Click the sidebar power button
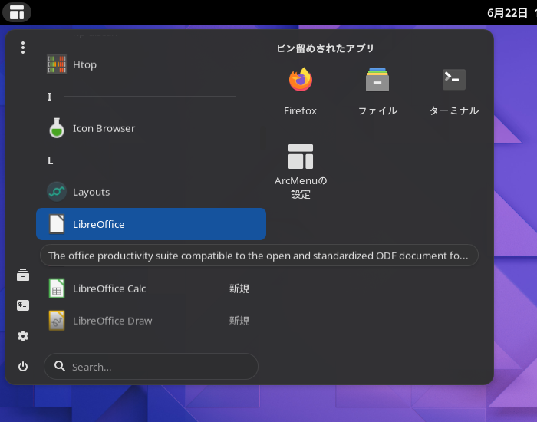Viewport: 537px width, 422px height. click(23, 367)
